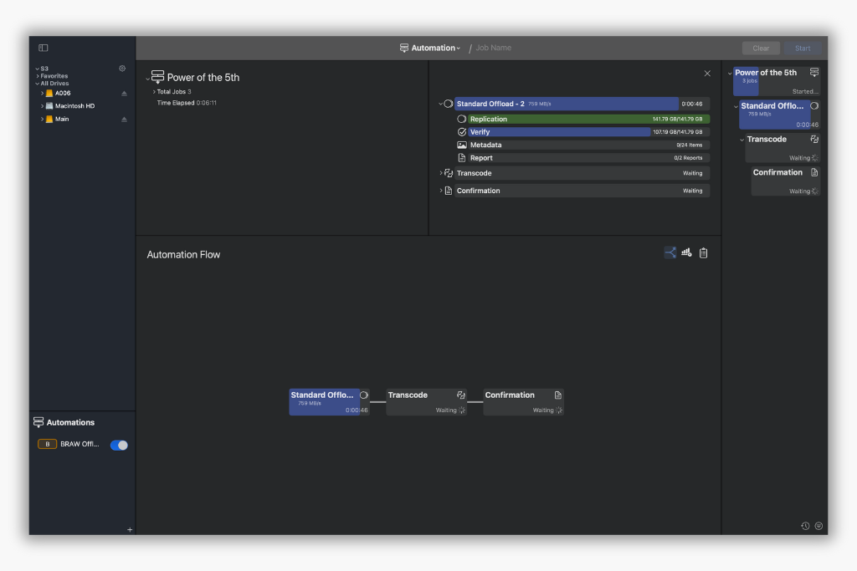The height and width of the screenshot is (571, 857).
Task: Click the queue Transcode icon
Action: 814,140
